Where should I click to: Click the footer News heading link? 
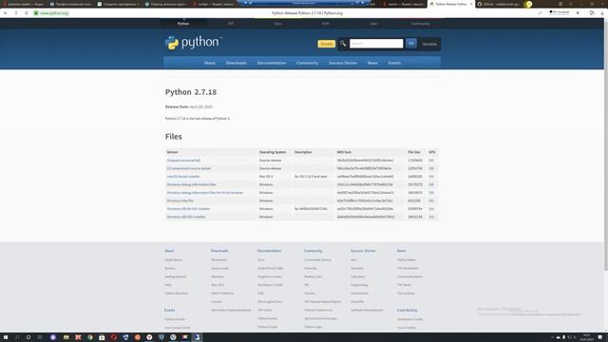click(401, 251)
